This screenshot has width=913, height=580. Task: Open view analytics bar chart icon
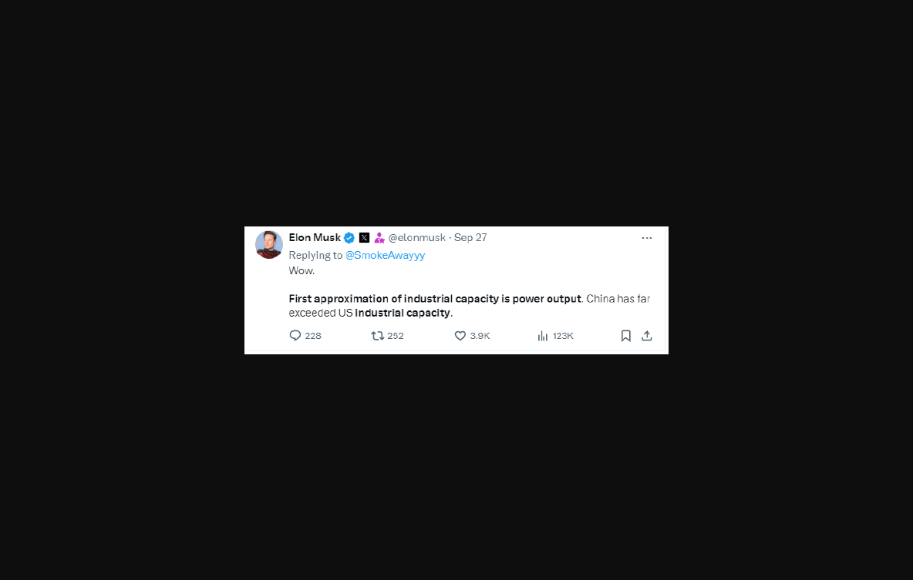coord(543,336)
